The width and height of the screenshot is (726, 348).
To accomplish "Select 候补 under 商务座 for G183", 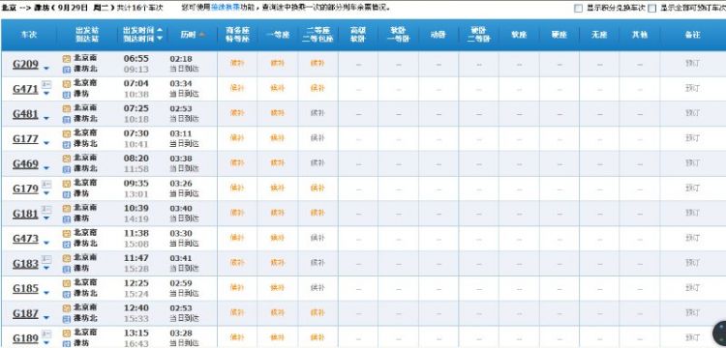I will point(237,263).
